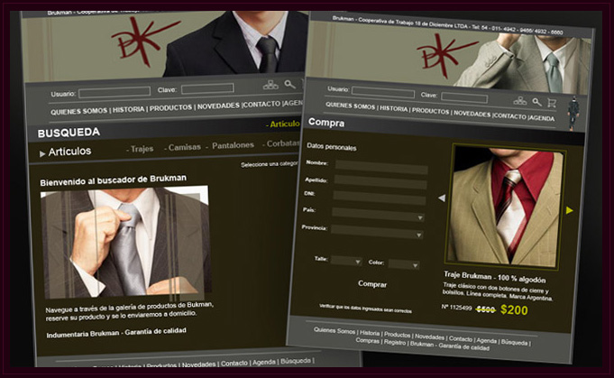Open CONTACTO in the left page menu
The height and width of the screenshot is (378, 614).
pos(261,104)
